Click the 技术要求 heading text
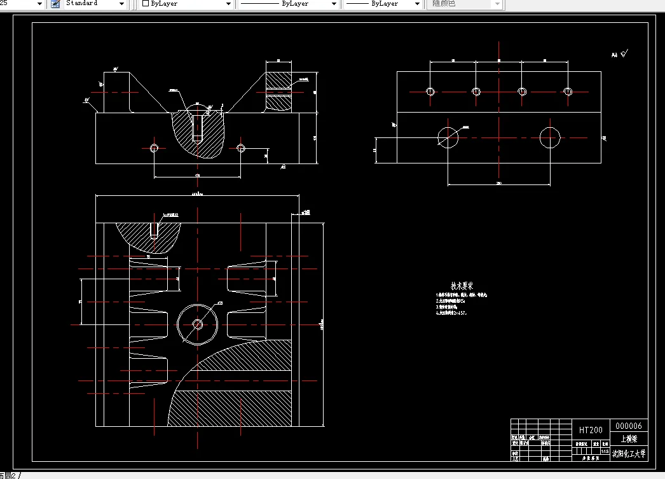This screenshot has height=479, width=665. point(462,286)
